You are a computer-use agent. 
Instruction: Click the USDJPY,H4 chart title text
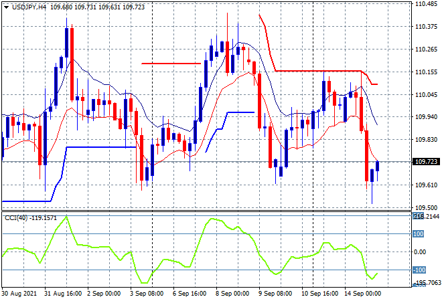tap(29, 7)
